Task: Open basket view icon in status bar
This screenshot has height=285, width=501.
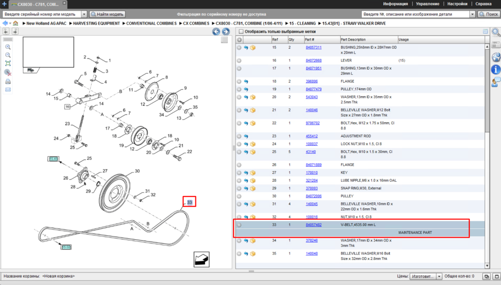Action: 486,276
